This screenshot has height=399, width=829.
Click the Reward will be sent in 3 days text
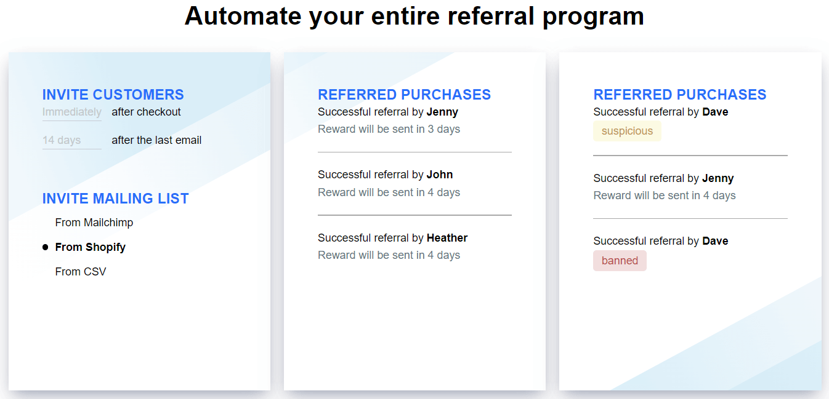[389, 129]
